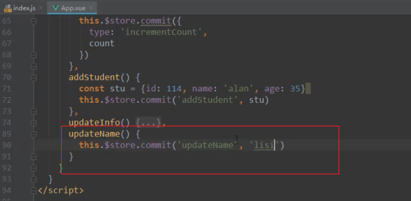Click the stu argument on line 72

click(256, 100)
